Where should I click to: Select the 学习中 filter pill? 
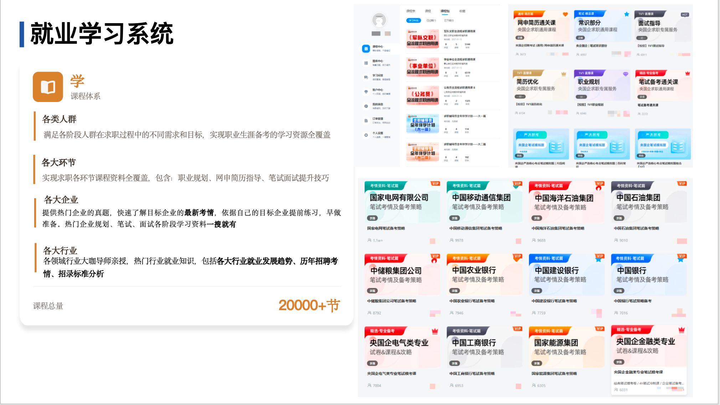[x=413, y=21]
